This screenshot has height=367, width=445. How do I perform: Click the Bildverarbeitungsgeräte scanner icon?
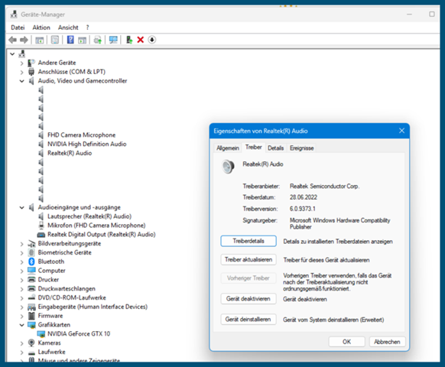point(31,244)
